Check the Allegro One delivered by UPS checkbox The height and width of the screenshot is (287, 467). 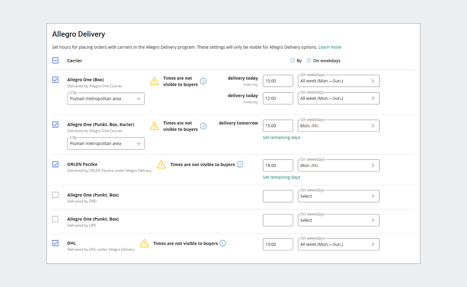pyautogui.click(x=55, y=219)
